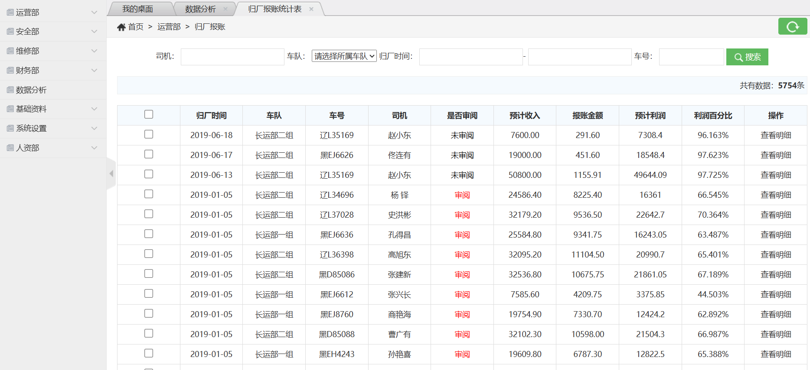
Task: Select the checkbox for vehicle 黑EJ6626
Action: pyautogui.click(x=149, y=154)
